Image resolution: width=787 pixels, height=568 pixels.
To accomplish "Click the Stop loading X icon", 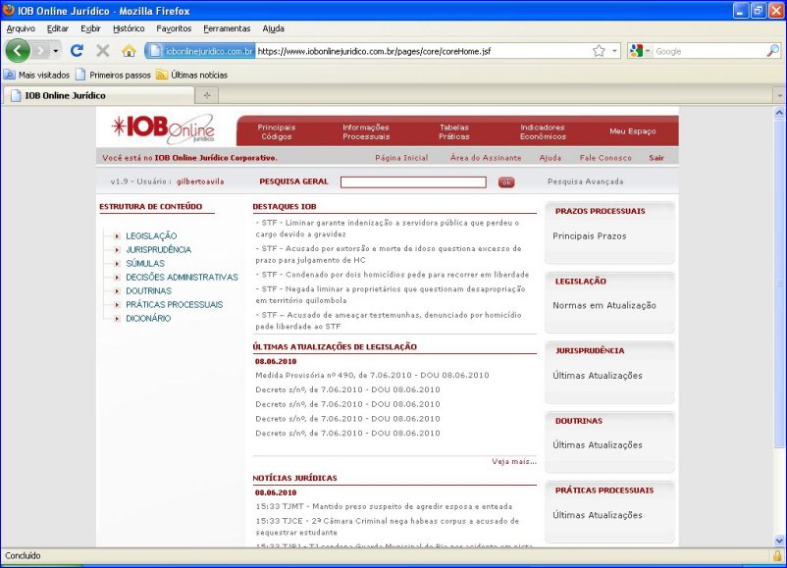I will 103,51.
